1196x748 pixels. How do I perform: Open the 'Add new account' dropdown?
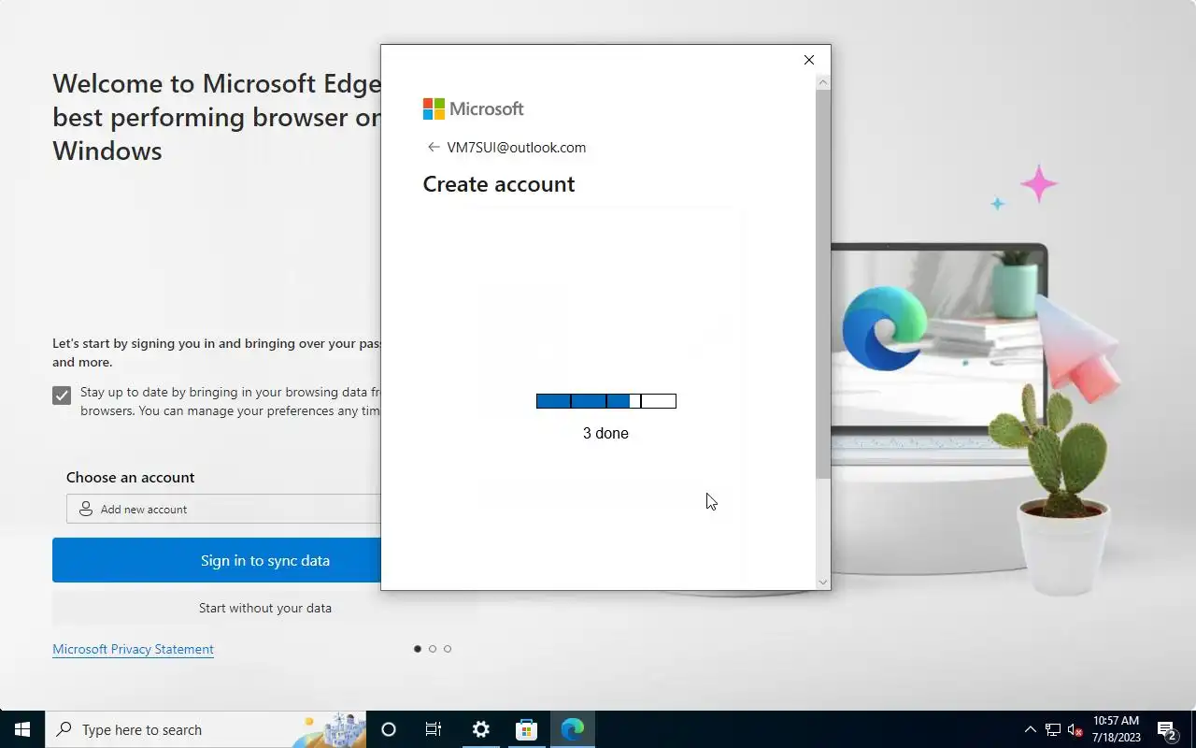[x=224, y=509]
